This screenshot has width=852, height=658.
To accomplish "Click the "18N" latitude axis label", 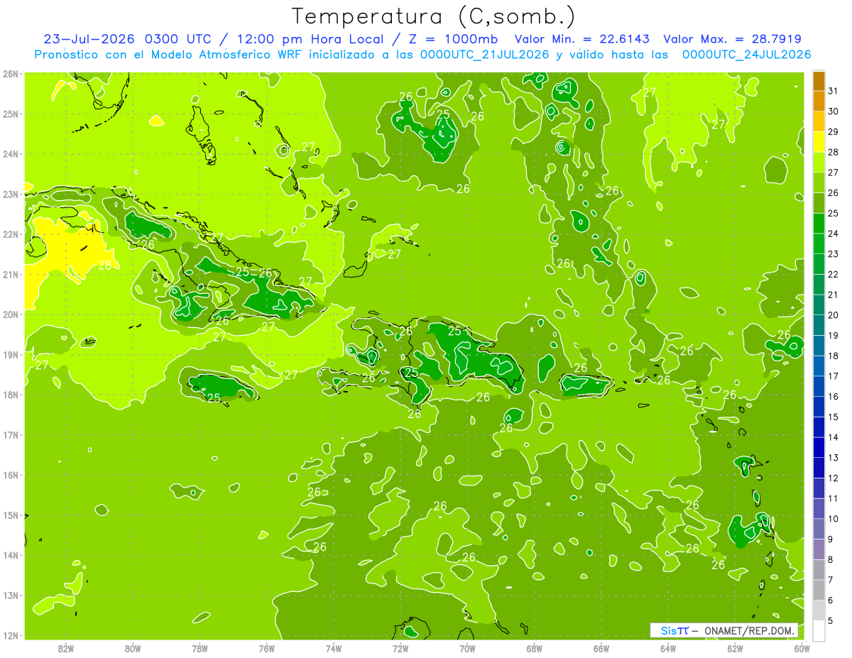I will point(10,395).
